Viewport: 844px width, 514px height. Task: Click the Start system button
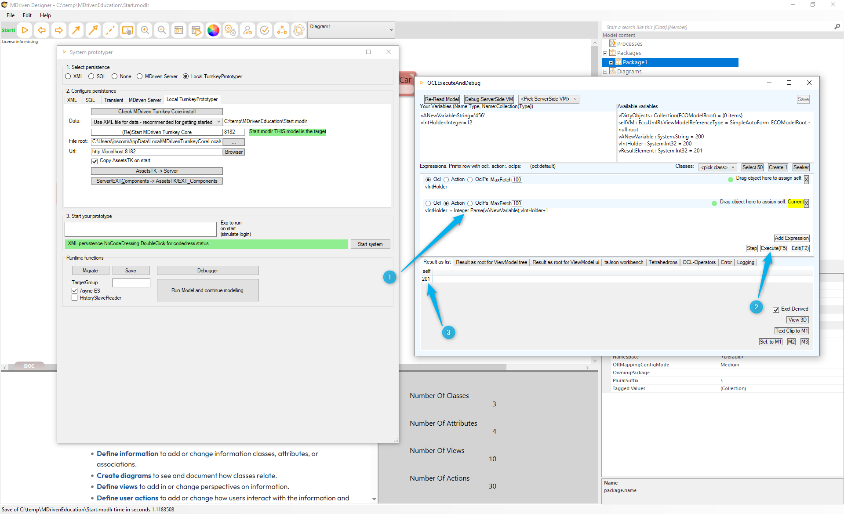370,244
